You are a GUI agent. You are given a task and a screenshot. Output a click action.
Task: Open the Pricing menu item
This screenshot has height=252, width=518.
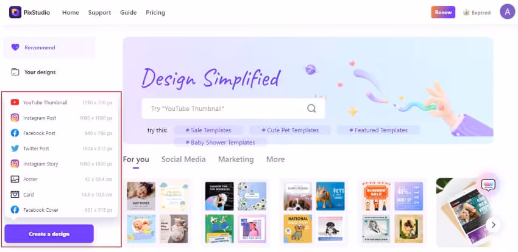(x=155, y=13)
